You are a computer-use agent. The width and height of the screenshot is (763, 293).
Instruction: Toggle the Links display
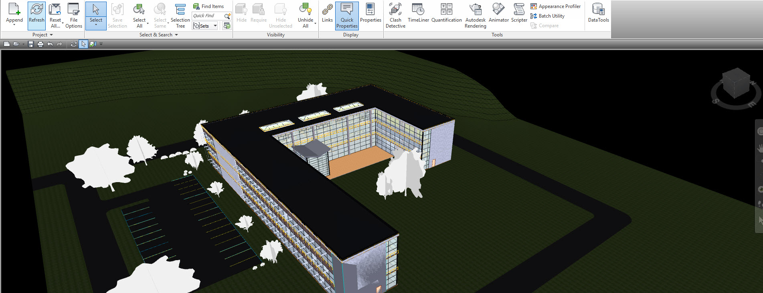(x=327, y=14)
